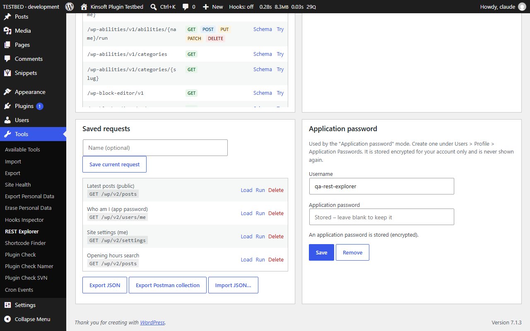Open Settings via its sliders icon
Viewport: 530px width, 331px height.
7,305
